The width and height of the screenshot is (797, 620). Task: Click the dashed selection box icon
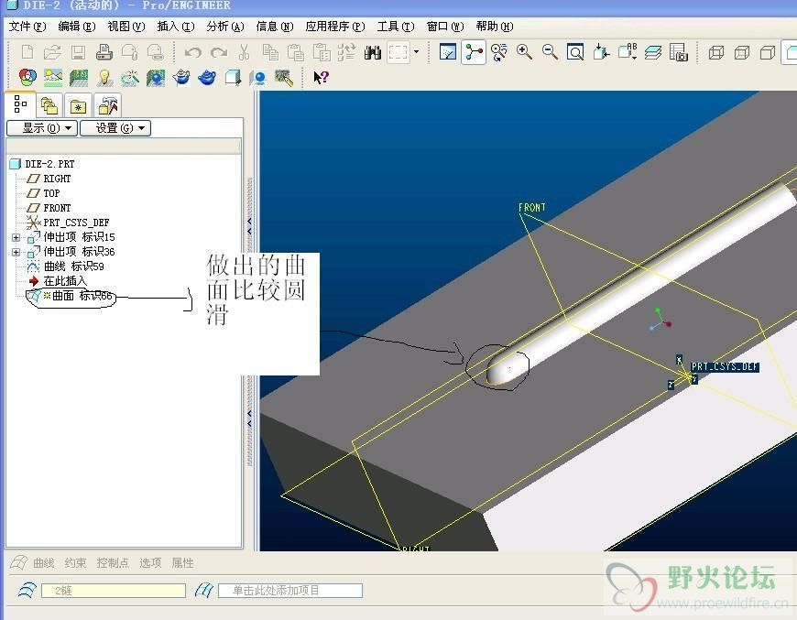pos(398,52)
